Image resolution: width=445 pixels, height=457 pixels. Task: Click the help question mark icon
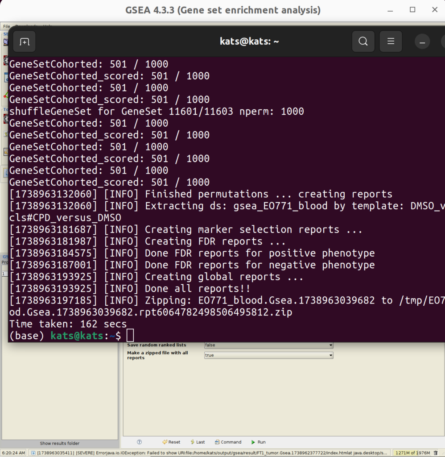coord(140,442)
